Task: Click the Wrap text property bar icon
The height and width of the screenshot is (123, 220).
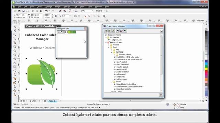Action: tap(104, 16)
